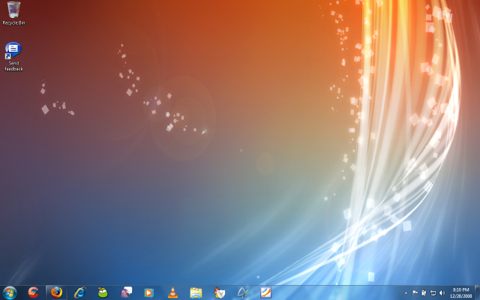Open the volume speaker tray icon

(x=442, y=293)
